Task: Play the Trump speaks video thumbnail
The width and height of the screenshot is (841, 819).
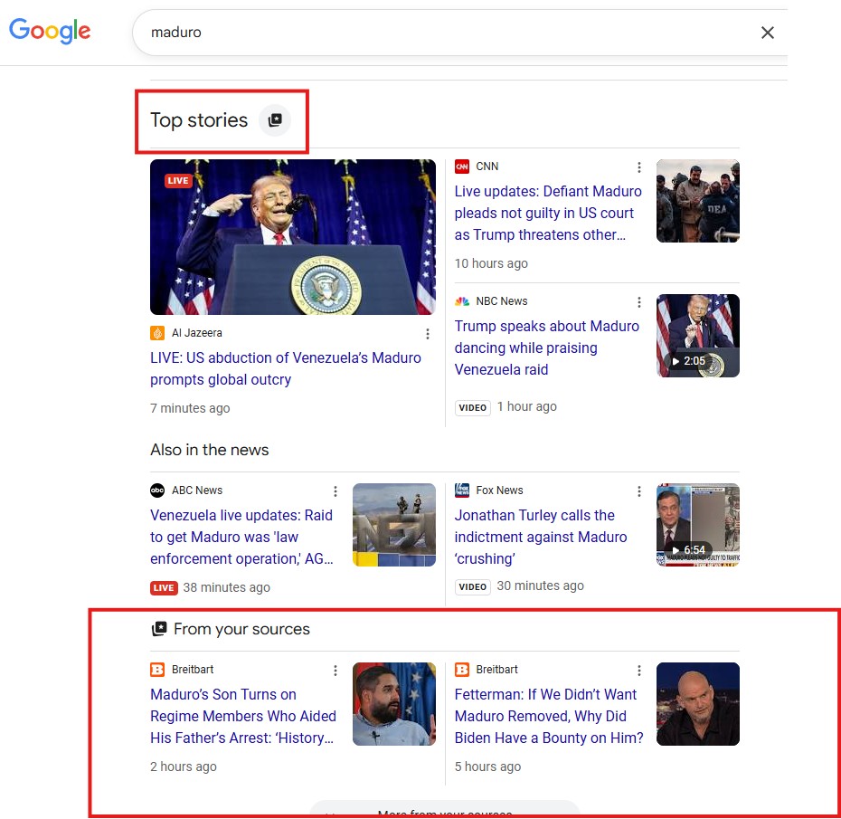Action: (x=697, y=335)
